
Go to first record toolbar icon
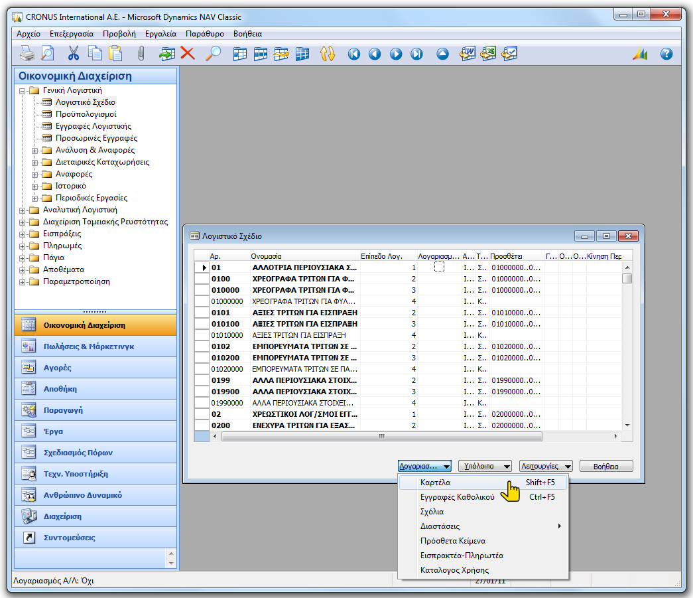point(354,54)
